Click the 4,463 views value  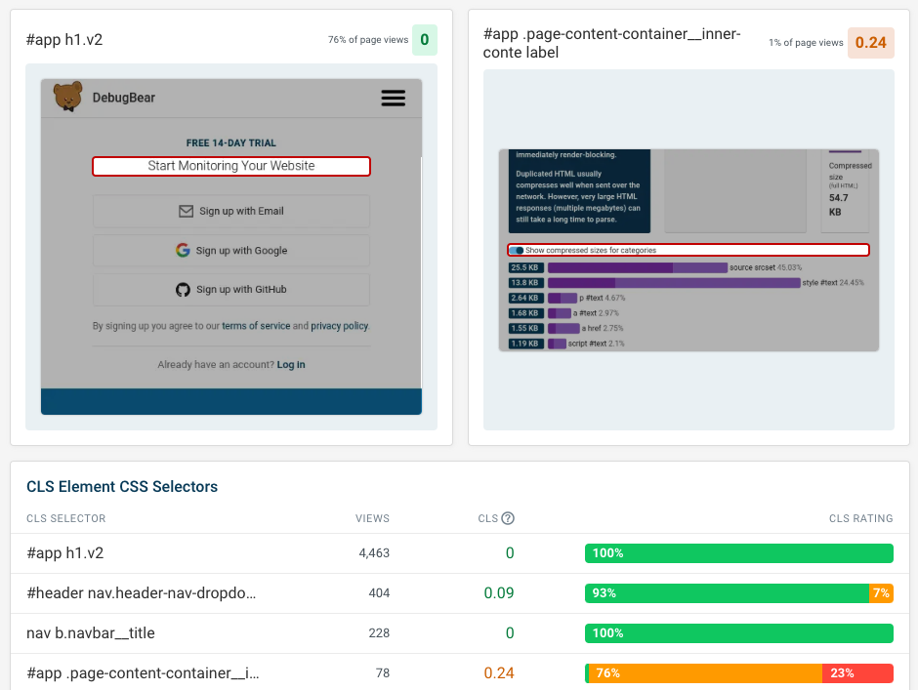click(374, 553)
